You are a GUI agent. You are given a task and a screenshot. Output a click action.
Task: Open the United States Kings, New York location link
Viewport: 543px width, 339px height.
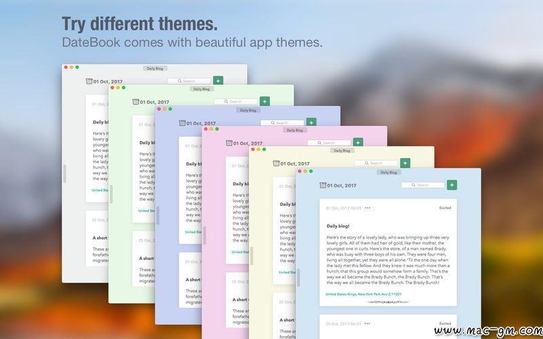364,294
